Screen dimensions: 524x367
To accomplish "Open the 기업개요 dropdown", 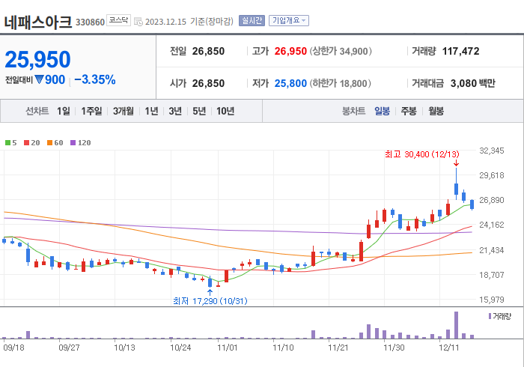I will [289, 21].
